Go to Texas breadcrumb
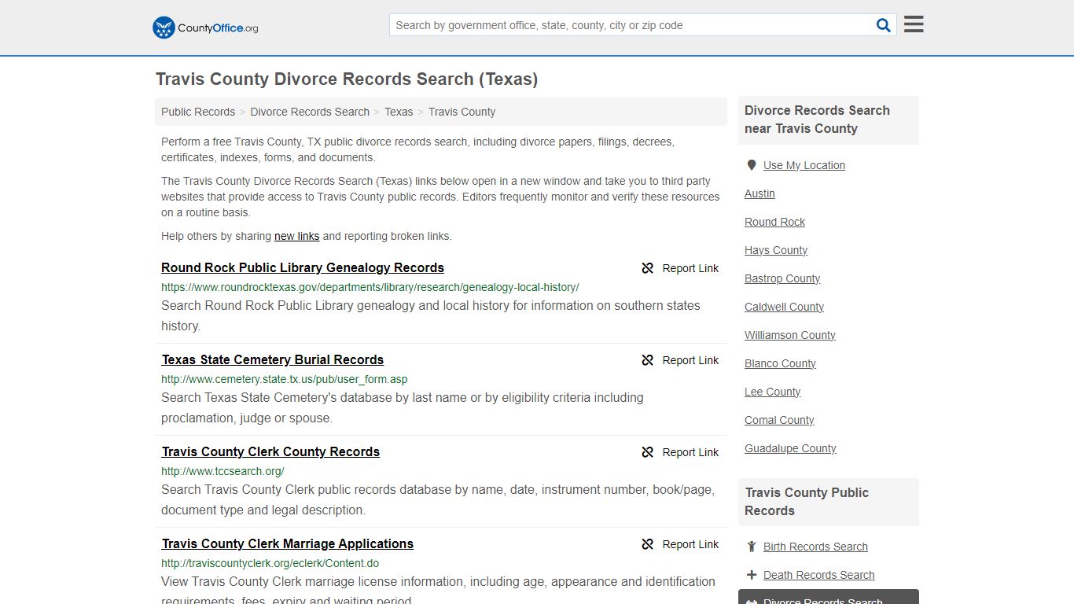 pyautogui.click(x=399, y=112)
